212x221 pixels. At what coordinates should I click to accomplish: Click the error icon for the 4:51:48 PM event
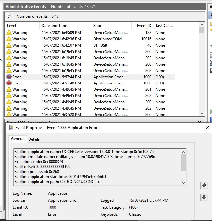point(9,83)
